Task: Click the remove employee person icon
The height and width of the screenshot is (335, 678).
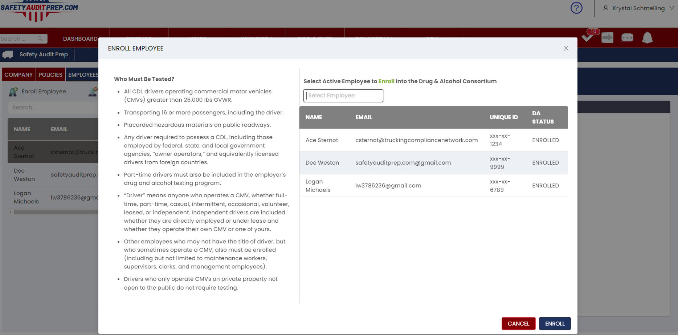Action: coord(93,92)
